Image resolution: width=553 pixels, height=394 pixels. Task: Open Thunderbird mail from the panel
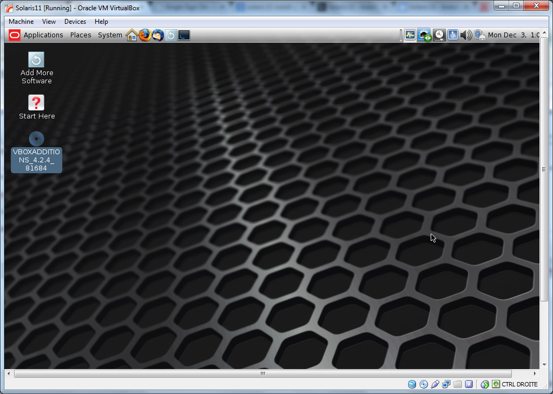pos(157,35)
